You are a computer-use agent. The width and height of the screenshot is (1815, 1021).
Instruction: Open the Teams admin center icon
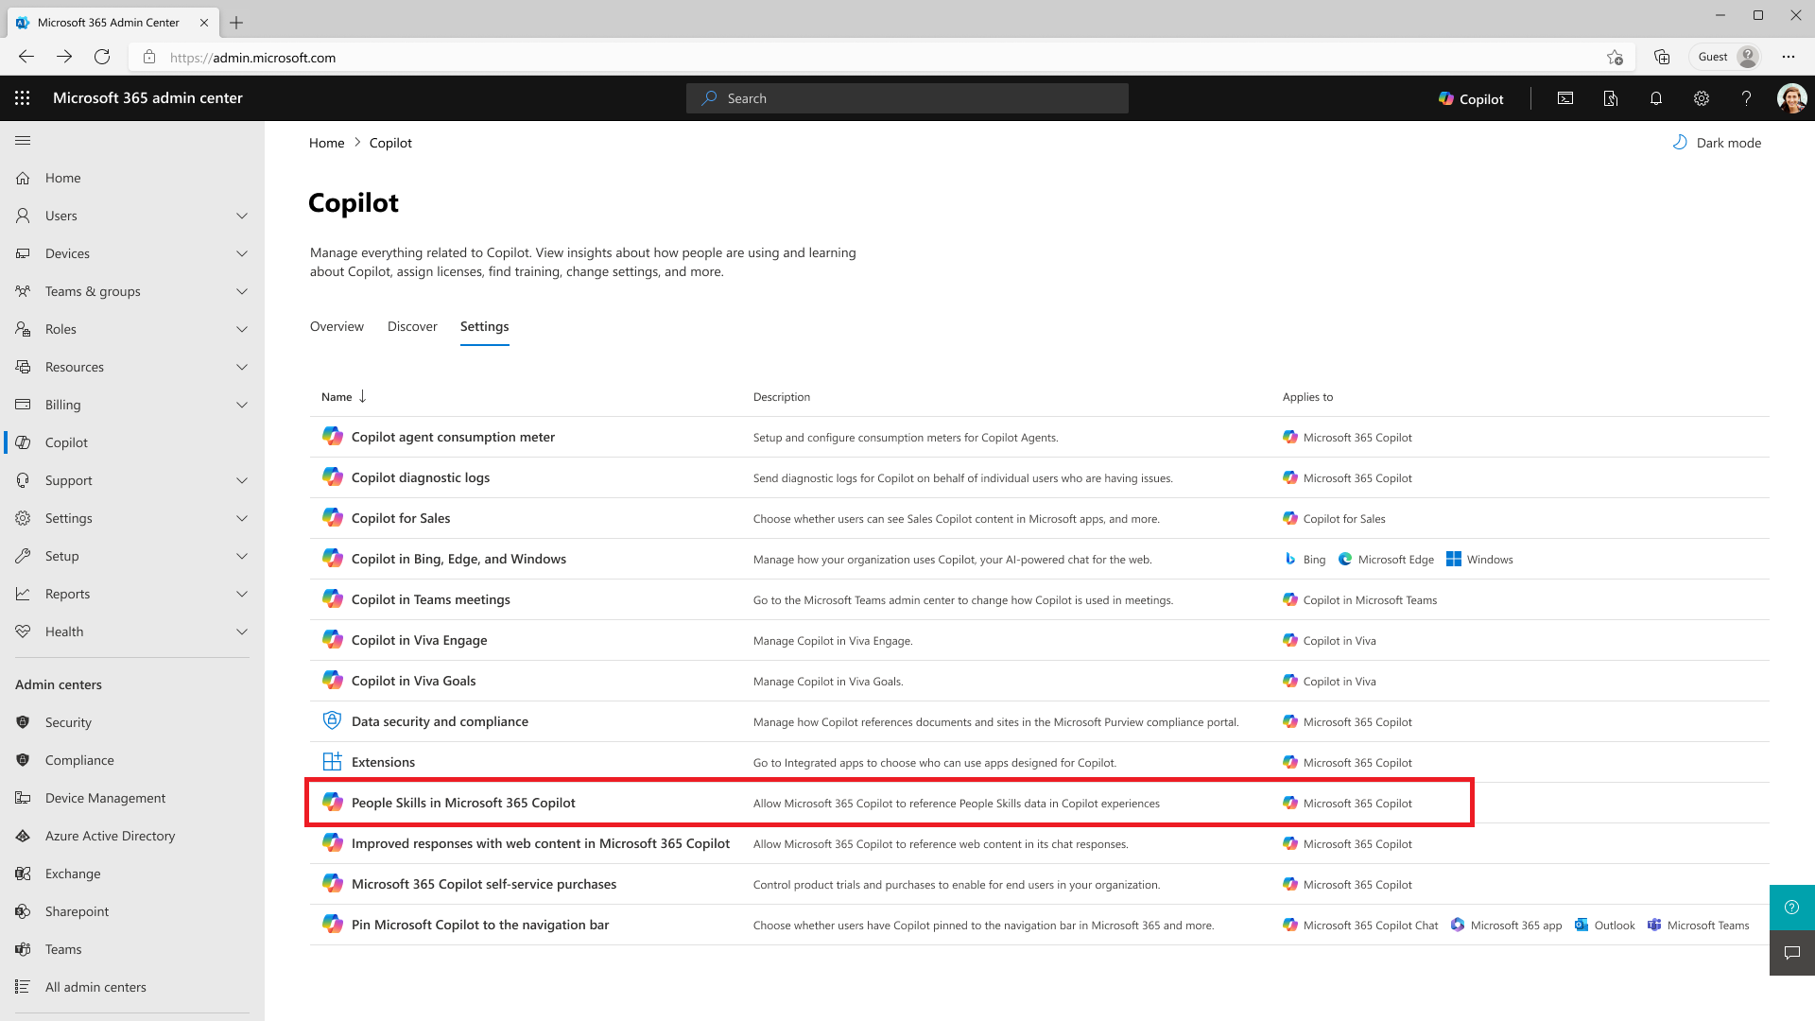pyautogui.click(x=23, y=949)
